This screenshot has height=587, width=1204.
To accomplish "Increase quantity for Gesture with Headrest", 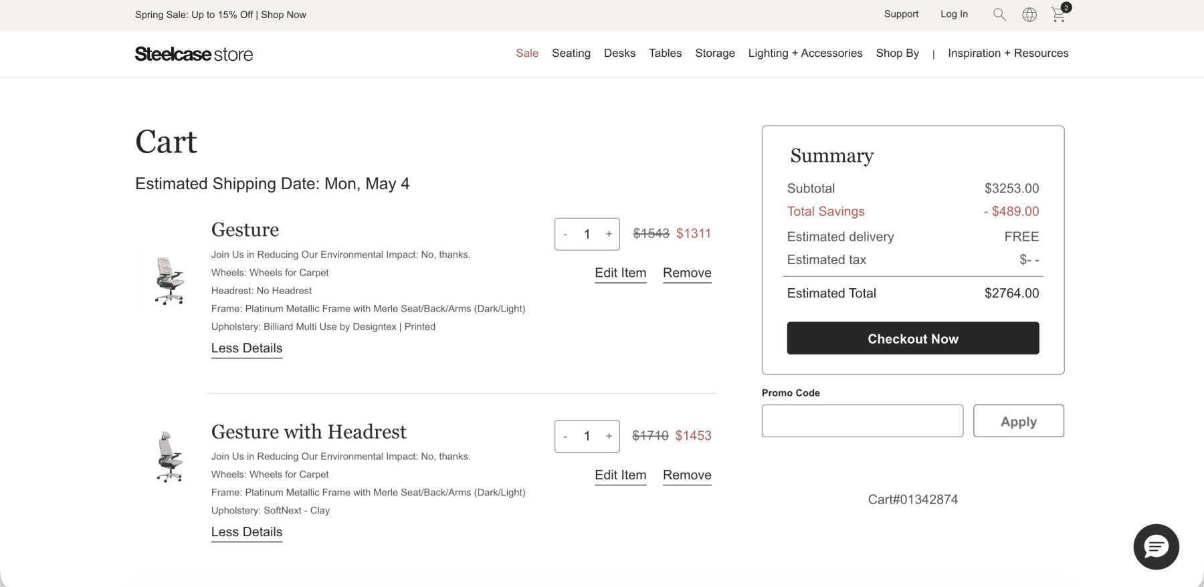I will [609, 436].
